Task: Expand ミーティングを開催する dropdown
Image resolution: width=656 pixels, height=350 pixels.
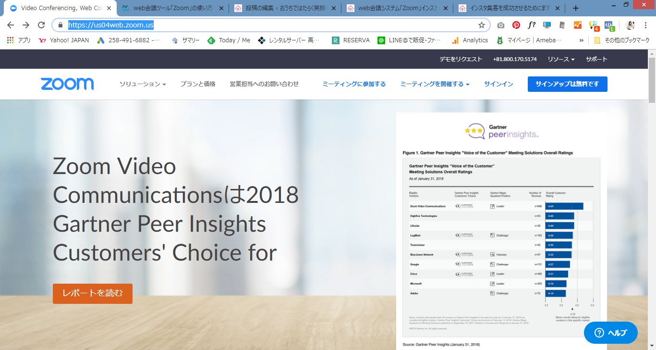Action: tap(435, 84)
